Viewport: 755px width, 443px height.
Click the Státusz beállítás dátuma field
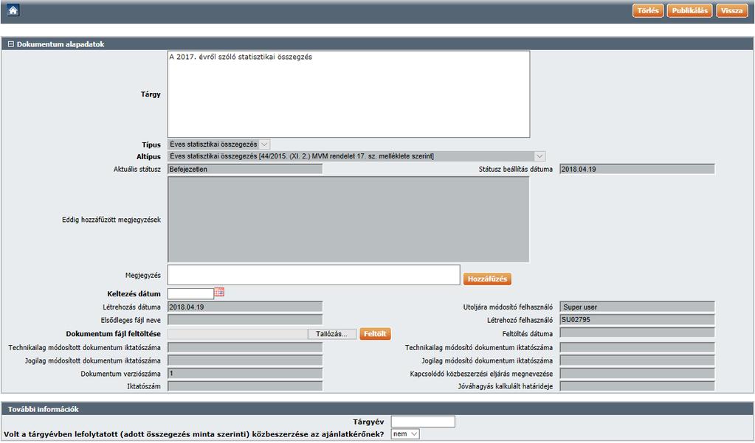tap(637, 170)
